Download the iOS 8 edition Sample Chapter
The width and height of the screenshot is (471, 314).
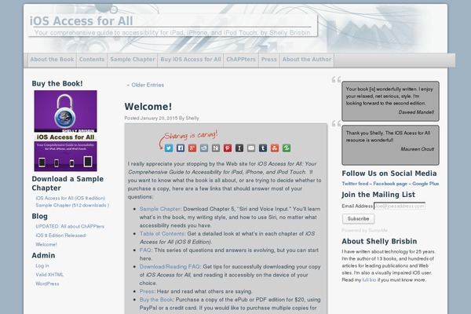pyautogui.click(x=72, y=202)
